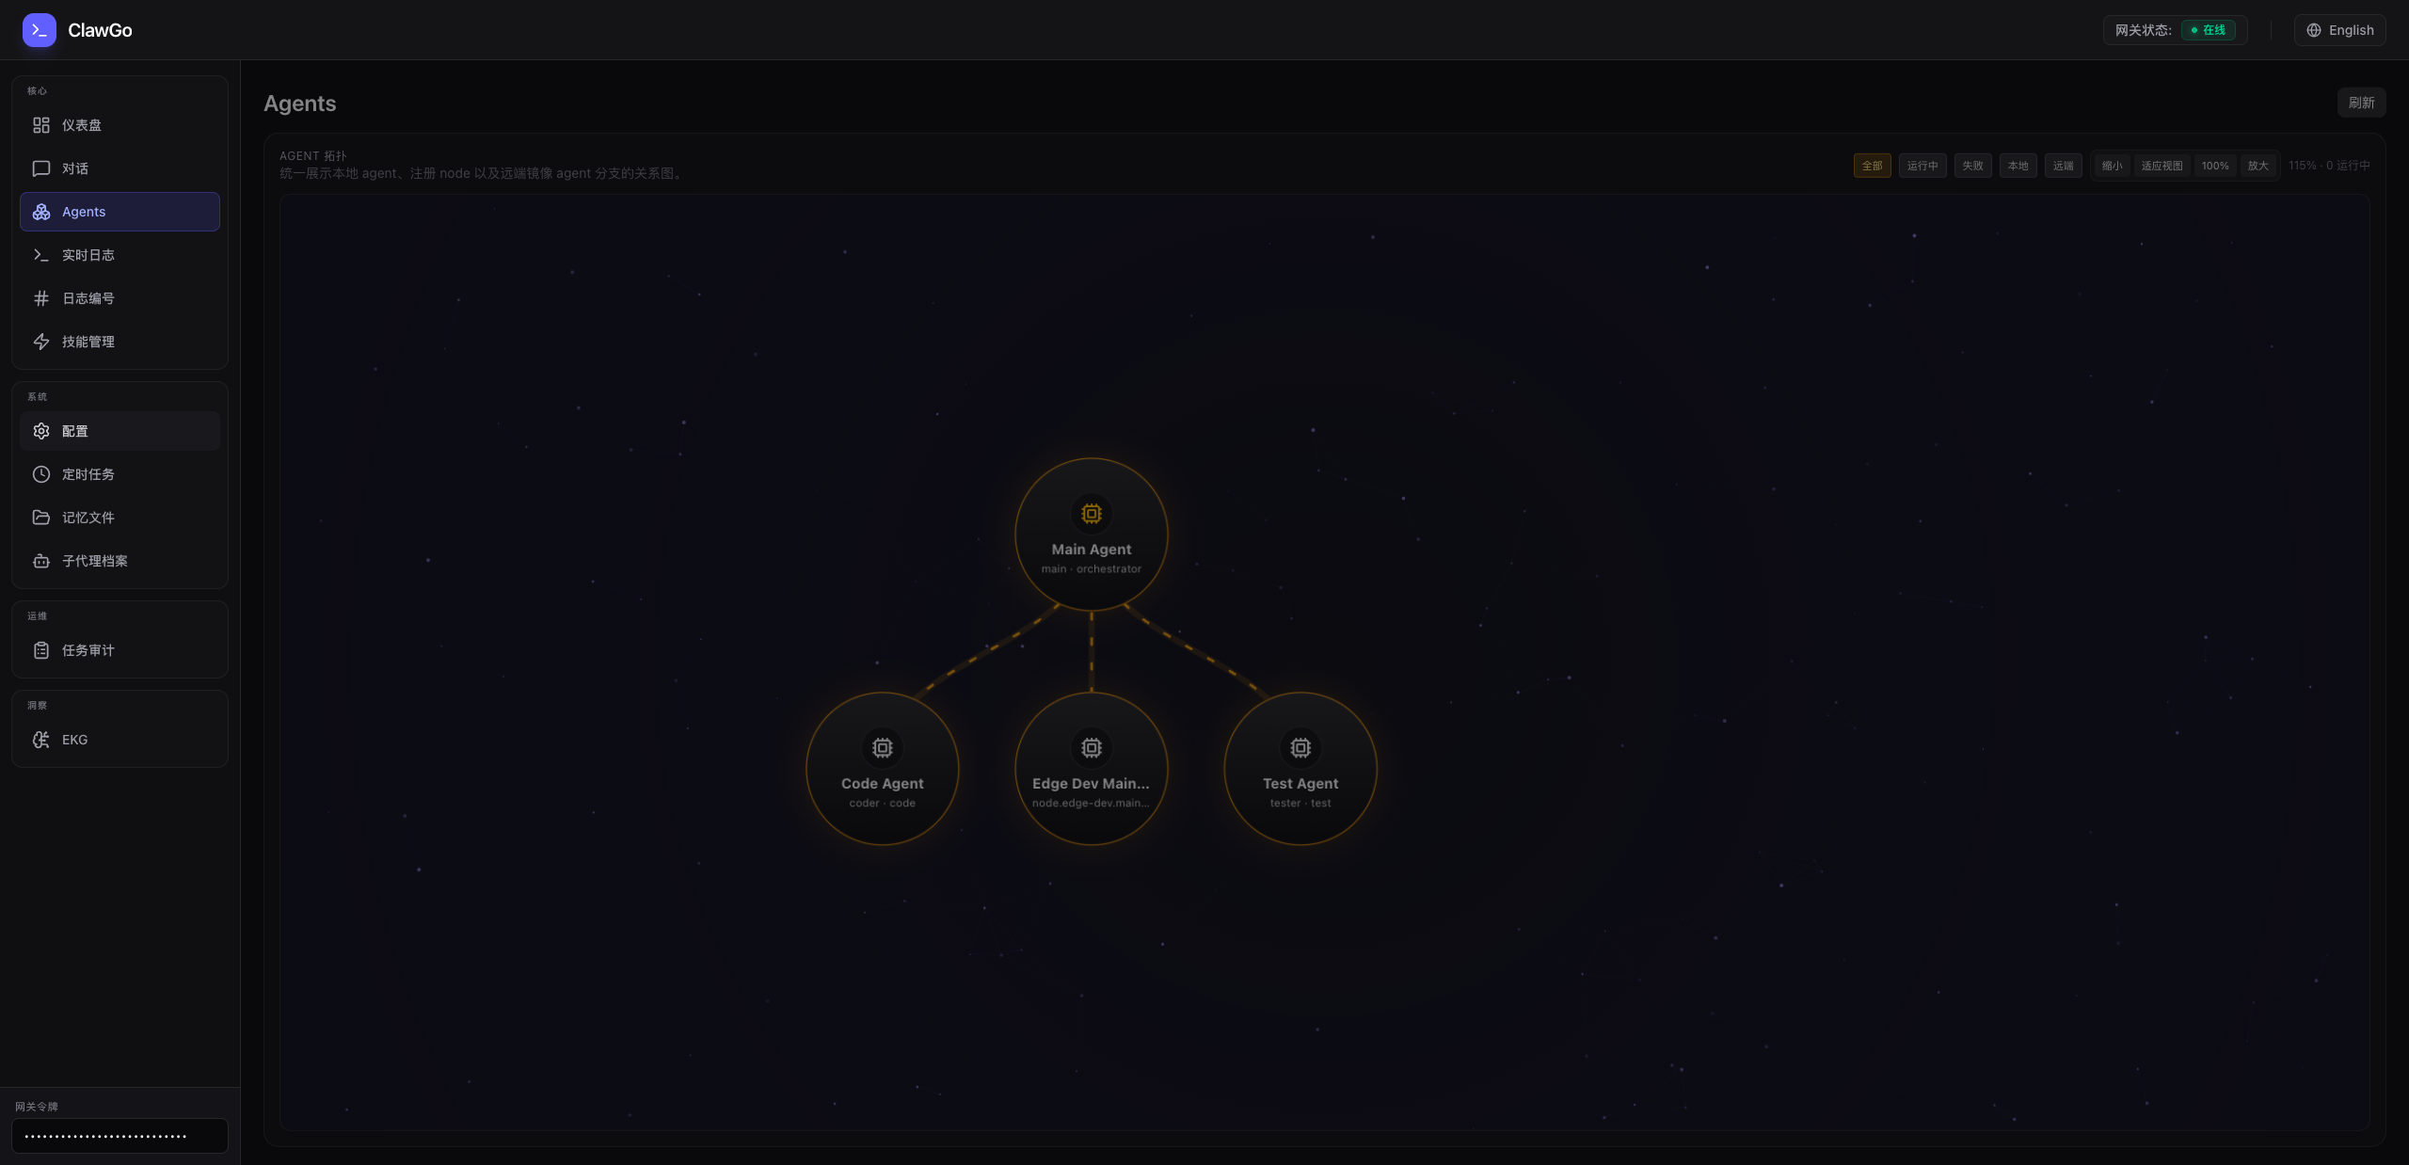Open 记忆文件 via the folder icon
This screenshot has height=1165, width=2409.
click(41, 518)
